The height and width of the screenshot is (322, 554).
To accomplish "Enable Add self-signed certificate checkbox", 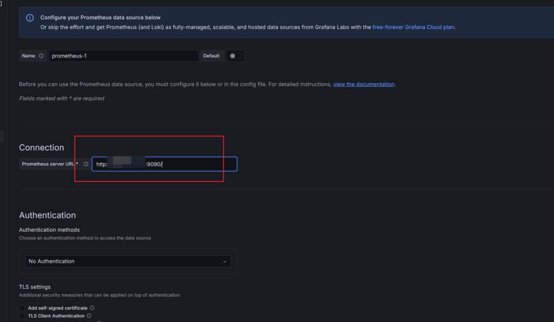I will 22,308.
